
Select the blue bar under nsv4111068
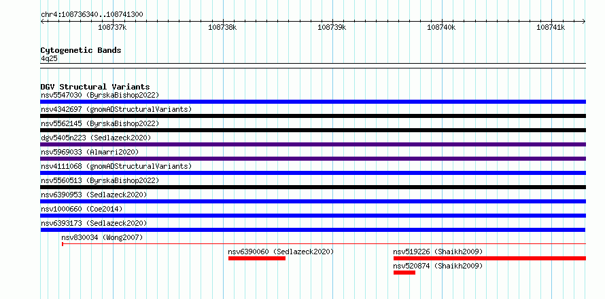click(x=313, y=173)
